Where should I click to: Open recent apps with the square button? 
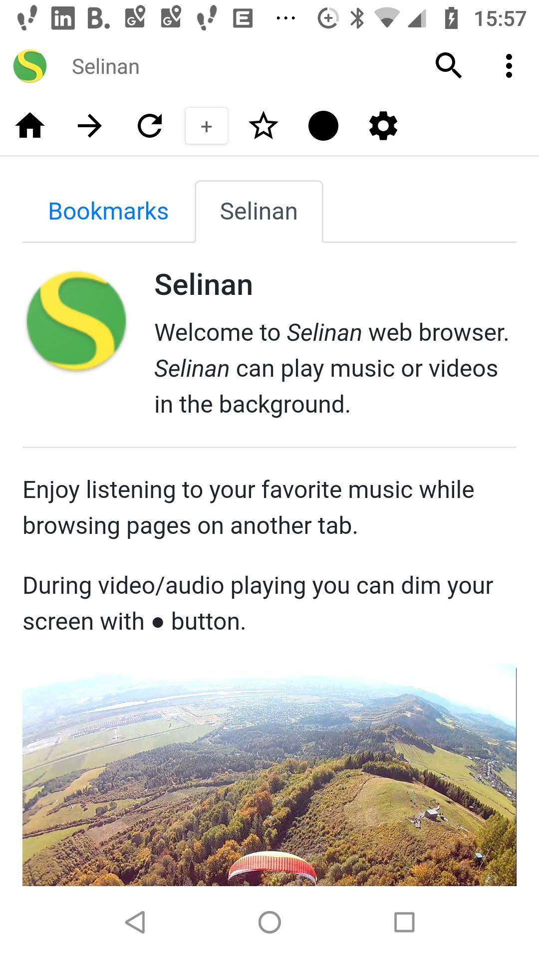coord(404,922)
